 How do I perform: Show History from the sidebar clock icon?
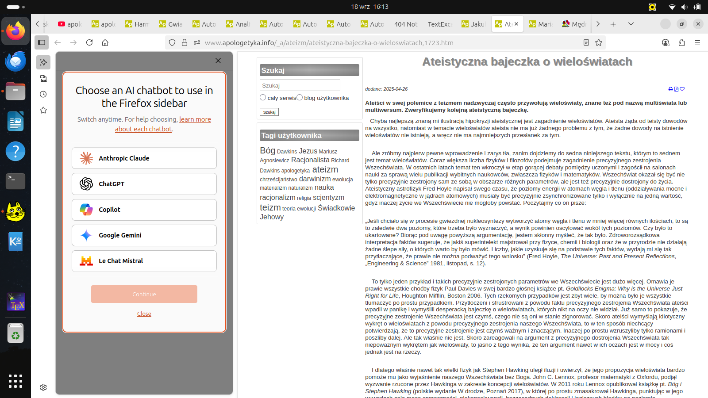click(x=43, y=94)
